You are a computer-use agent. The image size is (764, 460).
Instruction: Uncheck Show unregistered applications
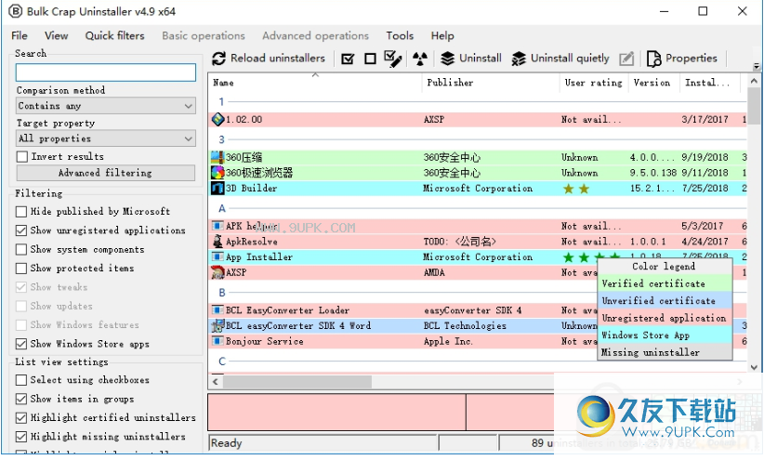(21, 230)
